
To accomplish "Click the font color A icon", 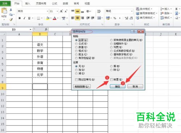I will [x=55, y=18].
